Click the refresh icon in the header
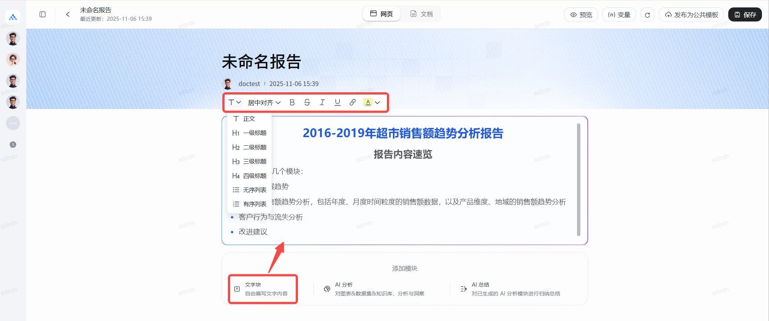The image size is (769, 321). click(x=647, y=15)
